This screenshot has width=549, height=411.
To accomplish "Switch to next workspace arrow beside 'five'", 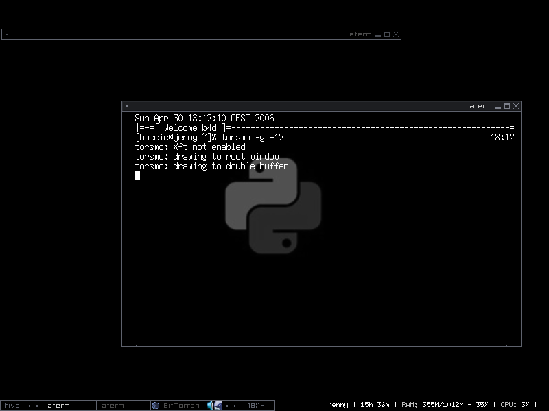I will coord(38,406).
